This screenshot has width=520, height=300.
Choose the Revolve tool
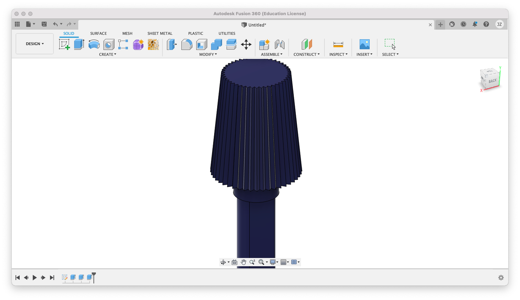coord(94,44)
